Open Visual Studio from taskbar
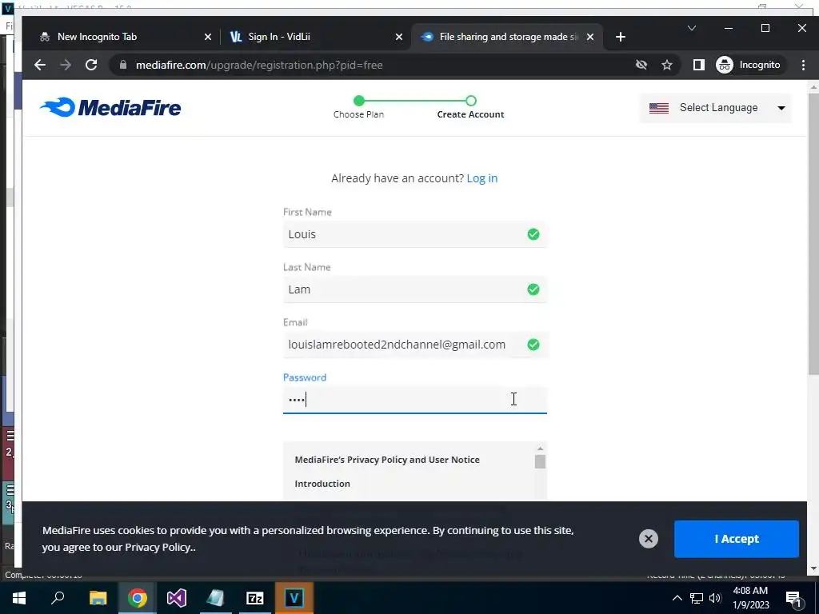The height and width of the screenshot is (614, 819). click(x=177, y=598)
